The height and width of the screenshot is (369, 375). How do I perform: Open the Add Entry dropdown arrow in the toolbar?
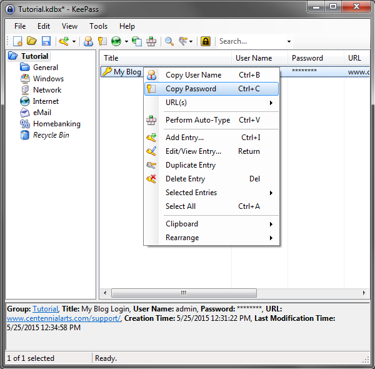74,41
